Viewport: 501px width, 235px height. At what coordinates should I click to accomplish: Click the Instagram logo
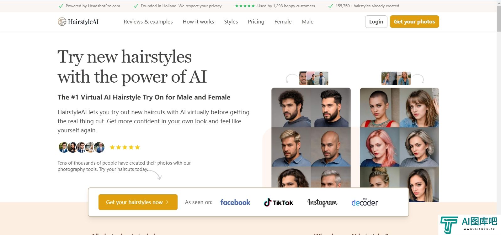(322, 202)
